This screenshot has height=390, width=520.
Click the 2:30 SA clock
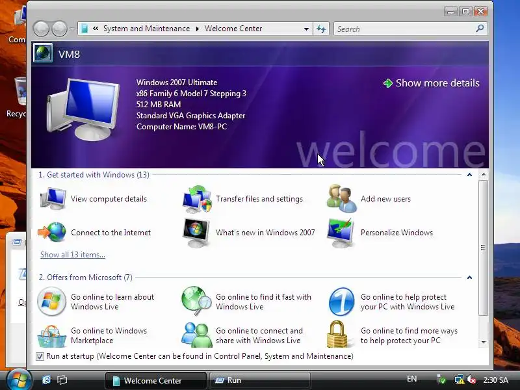495,380
